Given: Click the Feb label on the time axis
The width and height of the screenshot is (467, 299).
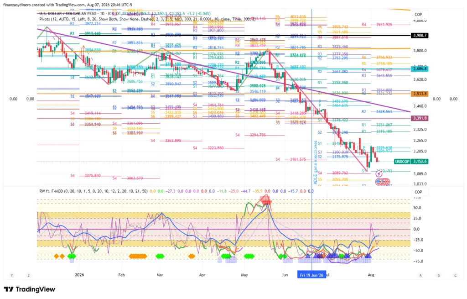Looking at the screenshot, I should [121, 275].
